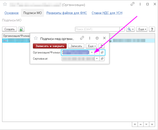Viewport: 158px width, 130px height.
Task: Open Организация/Филиал dropdown list arrow
Action: tap(92, 52)
